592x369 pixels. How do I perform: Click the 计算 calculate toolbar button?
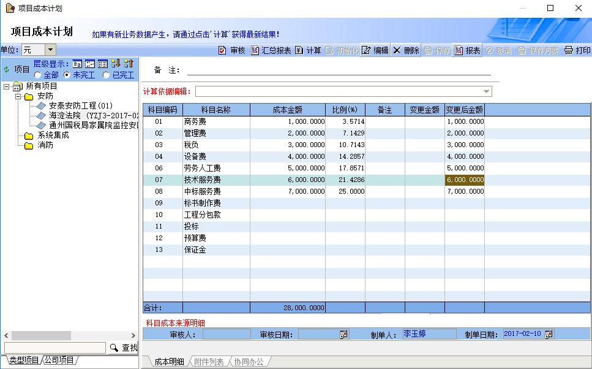tap(308, 50)
